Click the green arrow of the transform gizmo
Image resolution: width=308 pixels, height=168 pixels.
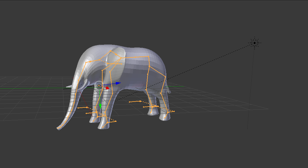click(x=100, y=105)
